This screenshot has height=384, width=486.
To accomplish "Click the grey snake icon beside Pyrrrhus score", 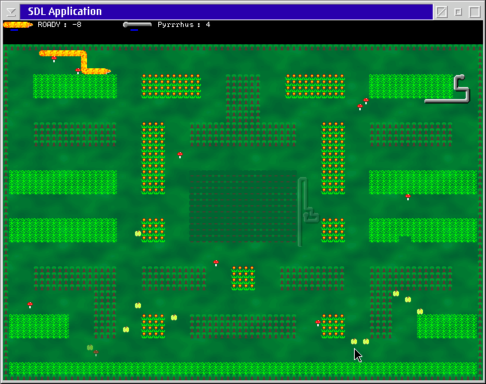I will [x=137, y=25].
